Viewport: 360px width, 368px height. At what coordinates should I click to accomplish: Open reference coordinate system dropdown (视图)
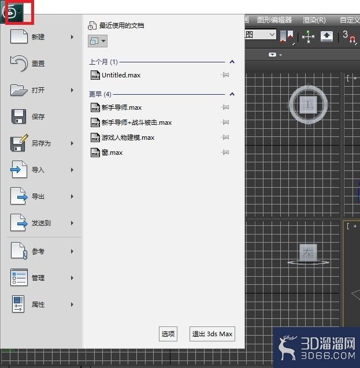pos(260,35)
